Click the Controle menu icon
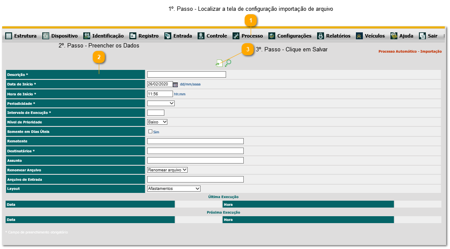The height and width of the screenshot is (249, 450). (201, 36)
